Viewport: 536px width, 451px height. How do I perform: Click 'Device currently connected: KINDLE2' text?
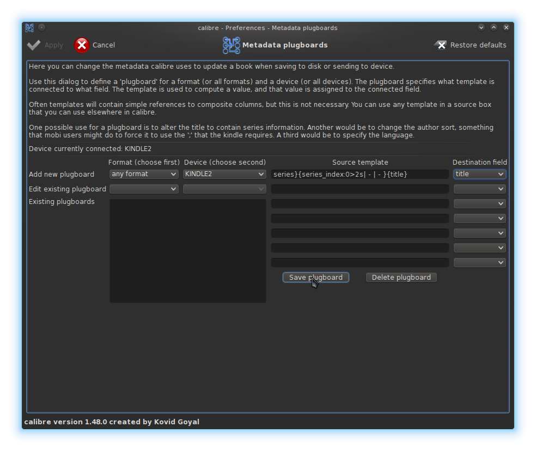pos(90,149)
